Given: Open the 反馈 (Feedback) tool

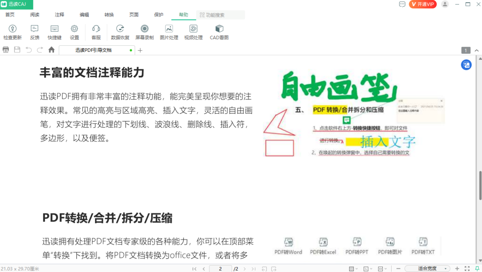Looking at the screenshot, I should tap(34, 32).
